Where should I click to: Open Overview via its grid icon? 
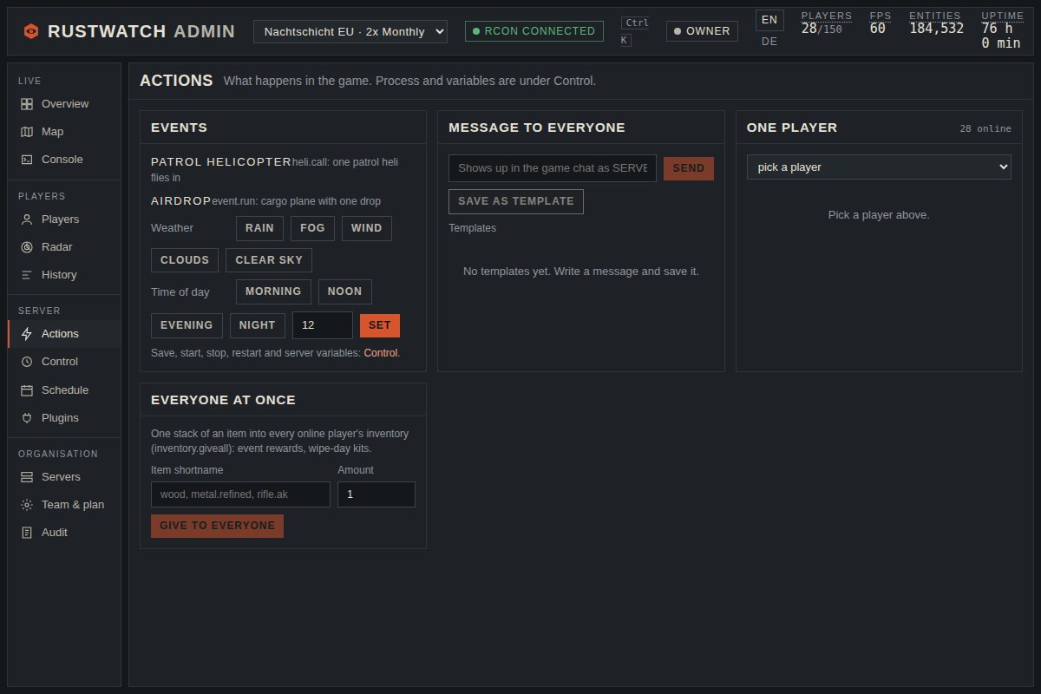pos(27,104)
